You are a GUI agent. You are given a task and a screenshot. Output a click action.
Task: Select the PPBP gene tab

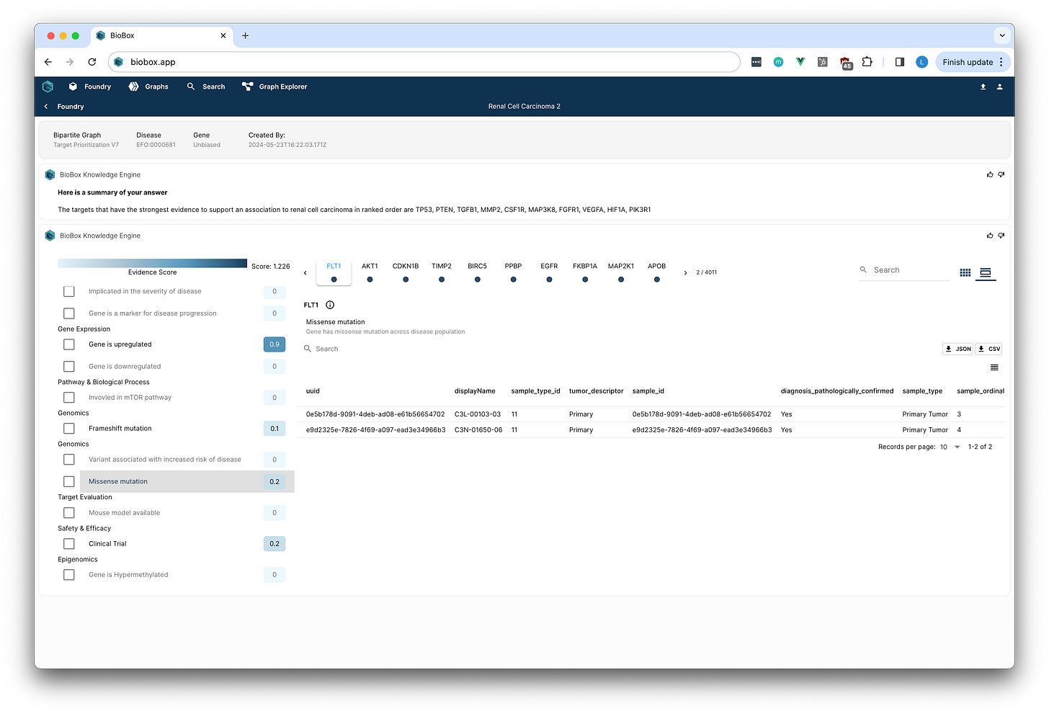point(513,272)
